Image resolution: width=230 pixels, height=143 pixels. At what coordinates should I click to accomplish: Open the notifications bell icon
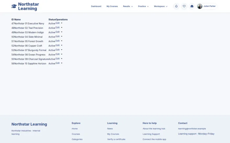click(176, 6)
